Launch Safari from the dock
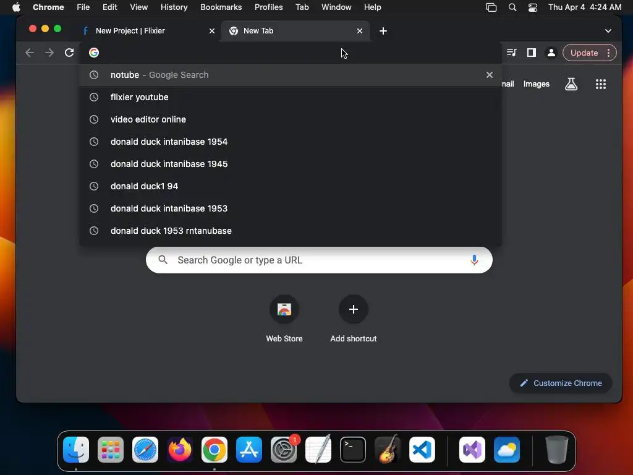The height and width of the screenshot is (475, 633). coord(145,450)
